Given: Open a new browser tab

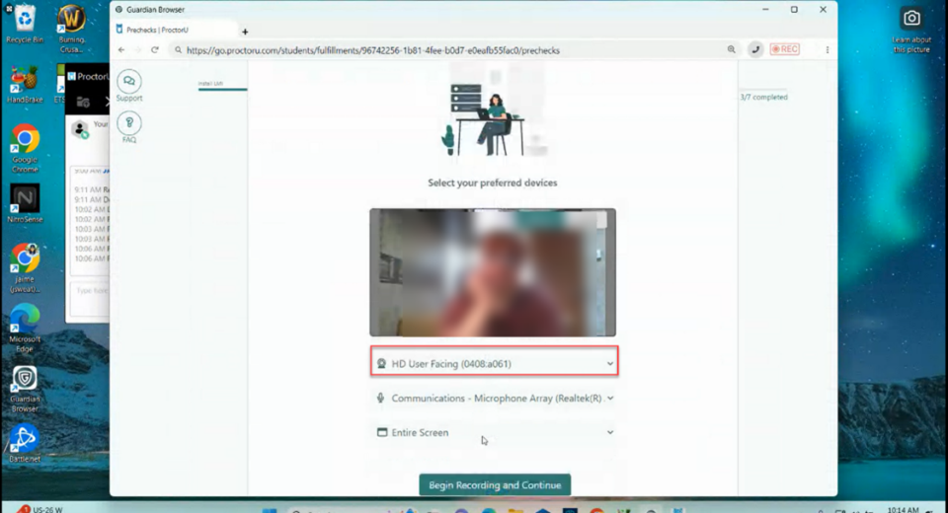Looking at the screenshot, I should (245, 32).
